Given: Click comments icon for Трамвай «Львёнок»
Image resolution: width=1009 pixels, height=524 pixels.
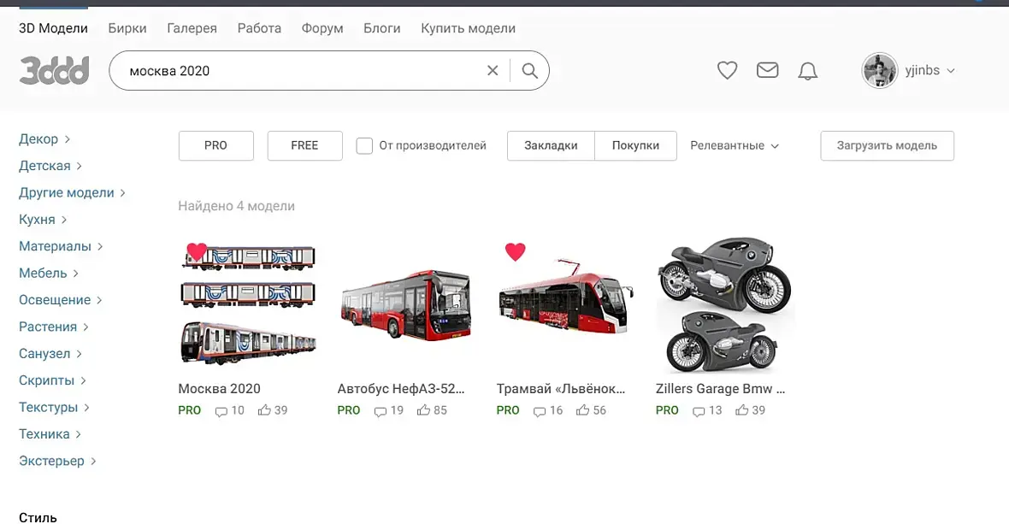Looking at the screenshot, I should (540, 411).
